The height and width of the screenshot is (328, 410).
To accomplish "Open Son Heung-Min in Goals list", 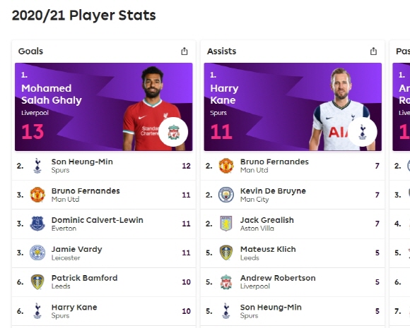I will (x=104, y=166).
